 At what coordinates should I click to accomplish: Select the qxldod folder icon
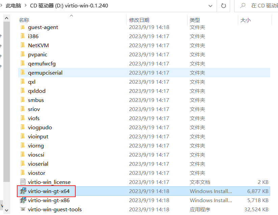click(23, 91)
